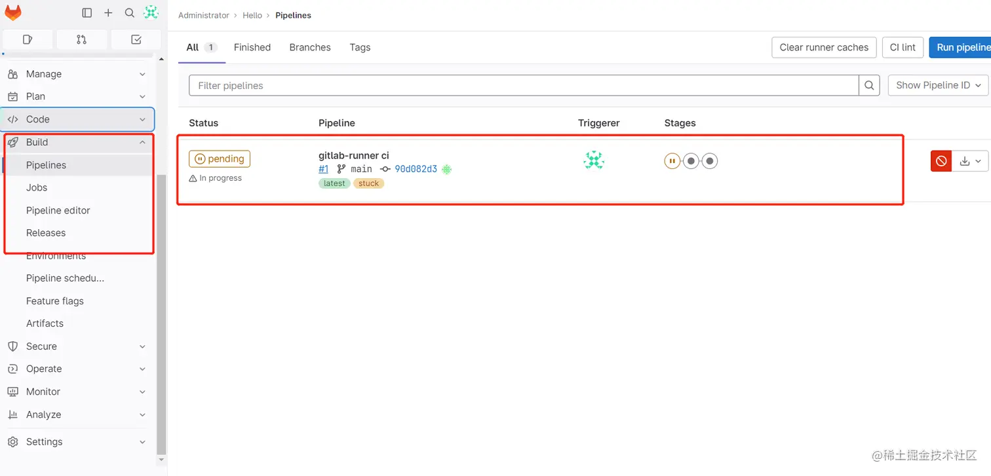Click the Manage section icon

(13, 74)
